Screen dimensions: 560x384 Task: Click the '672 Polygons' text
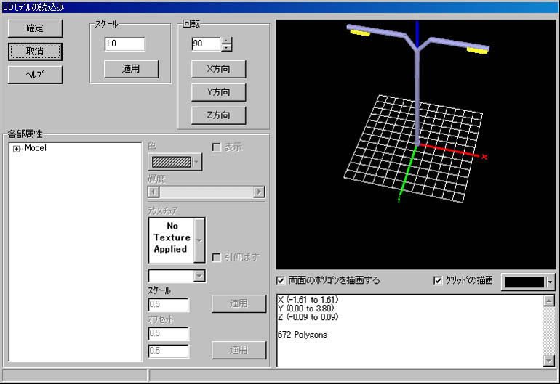(x=303, y=335)
